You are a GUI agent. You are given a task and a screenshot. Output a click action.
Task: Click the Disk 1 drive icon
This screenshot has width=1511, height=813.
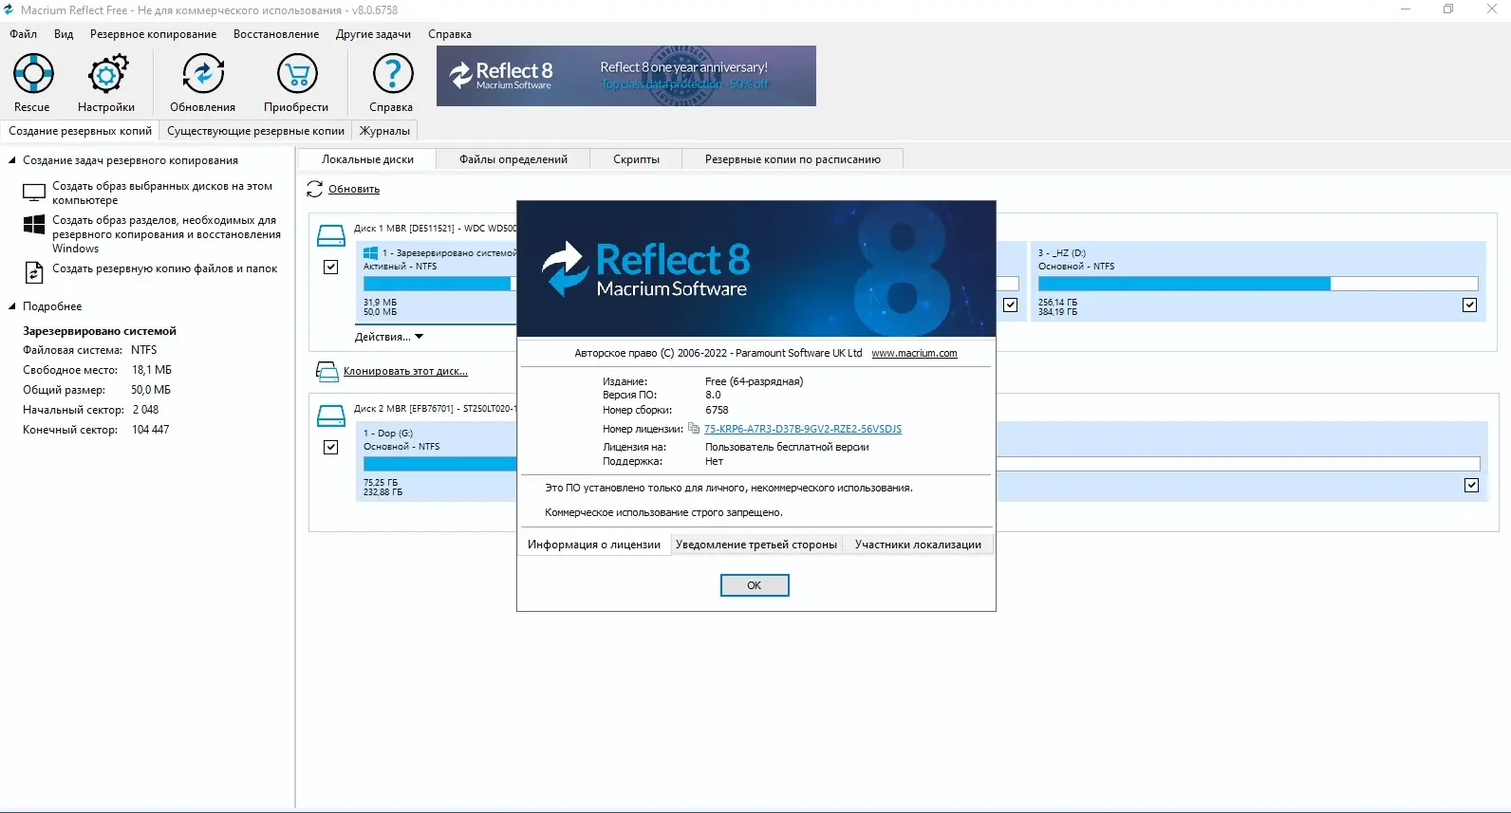click(x=330, y=236)
